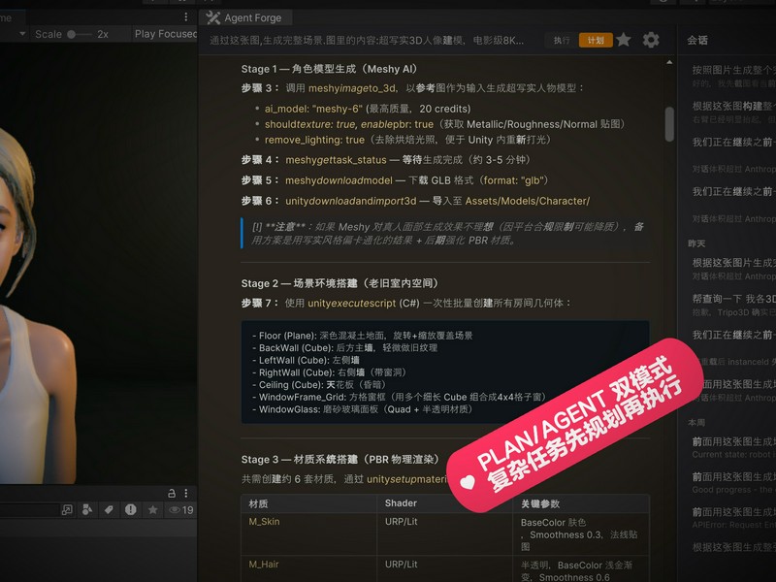Click meshygettask_status in 步骤 4
The height and width of the screenshot is (582, 776).
coord(336,160)
